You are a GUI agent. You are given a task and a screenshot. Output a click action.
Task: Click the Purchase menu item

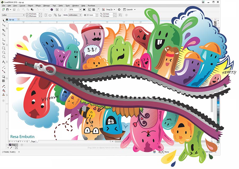click(x=91, y=5)
